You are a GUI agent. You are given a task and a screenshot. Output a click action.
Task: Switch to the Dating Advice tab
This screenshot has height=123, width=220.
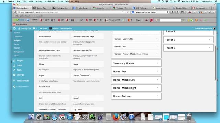point(62,8)
